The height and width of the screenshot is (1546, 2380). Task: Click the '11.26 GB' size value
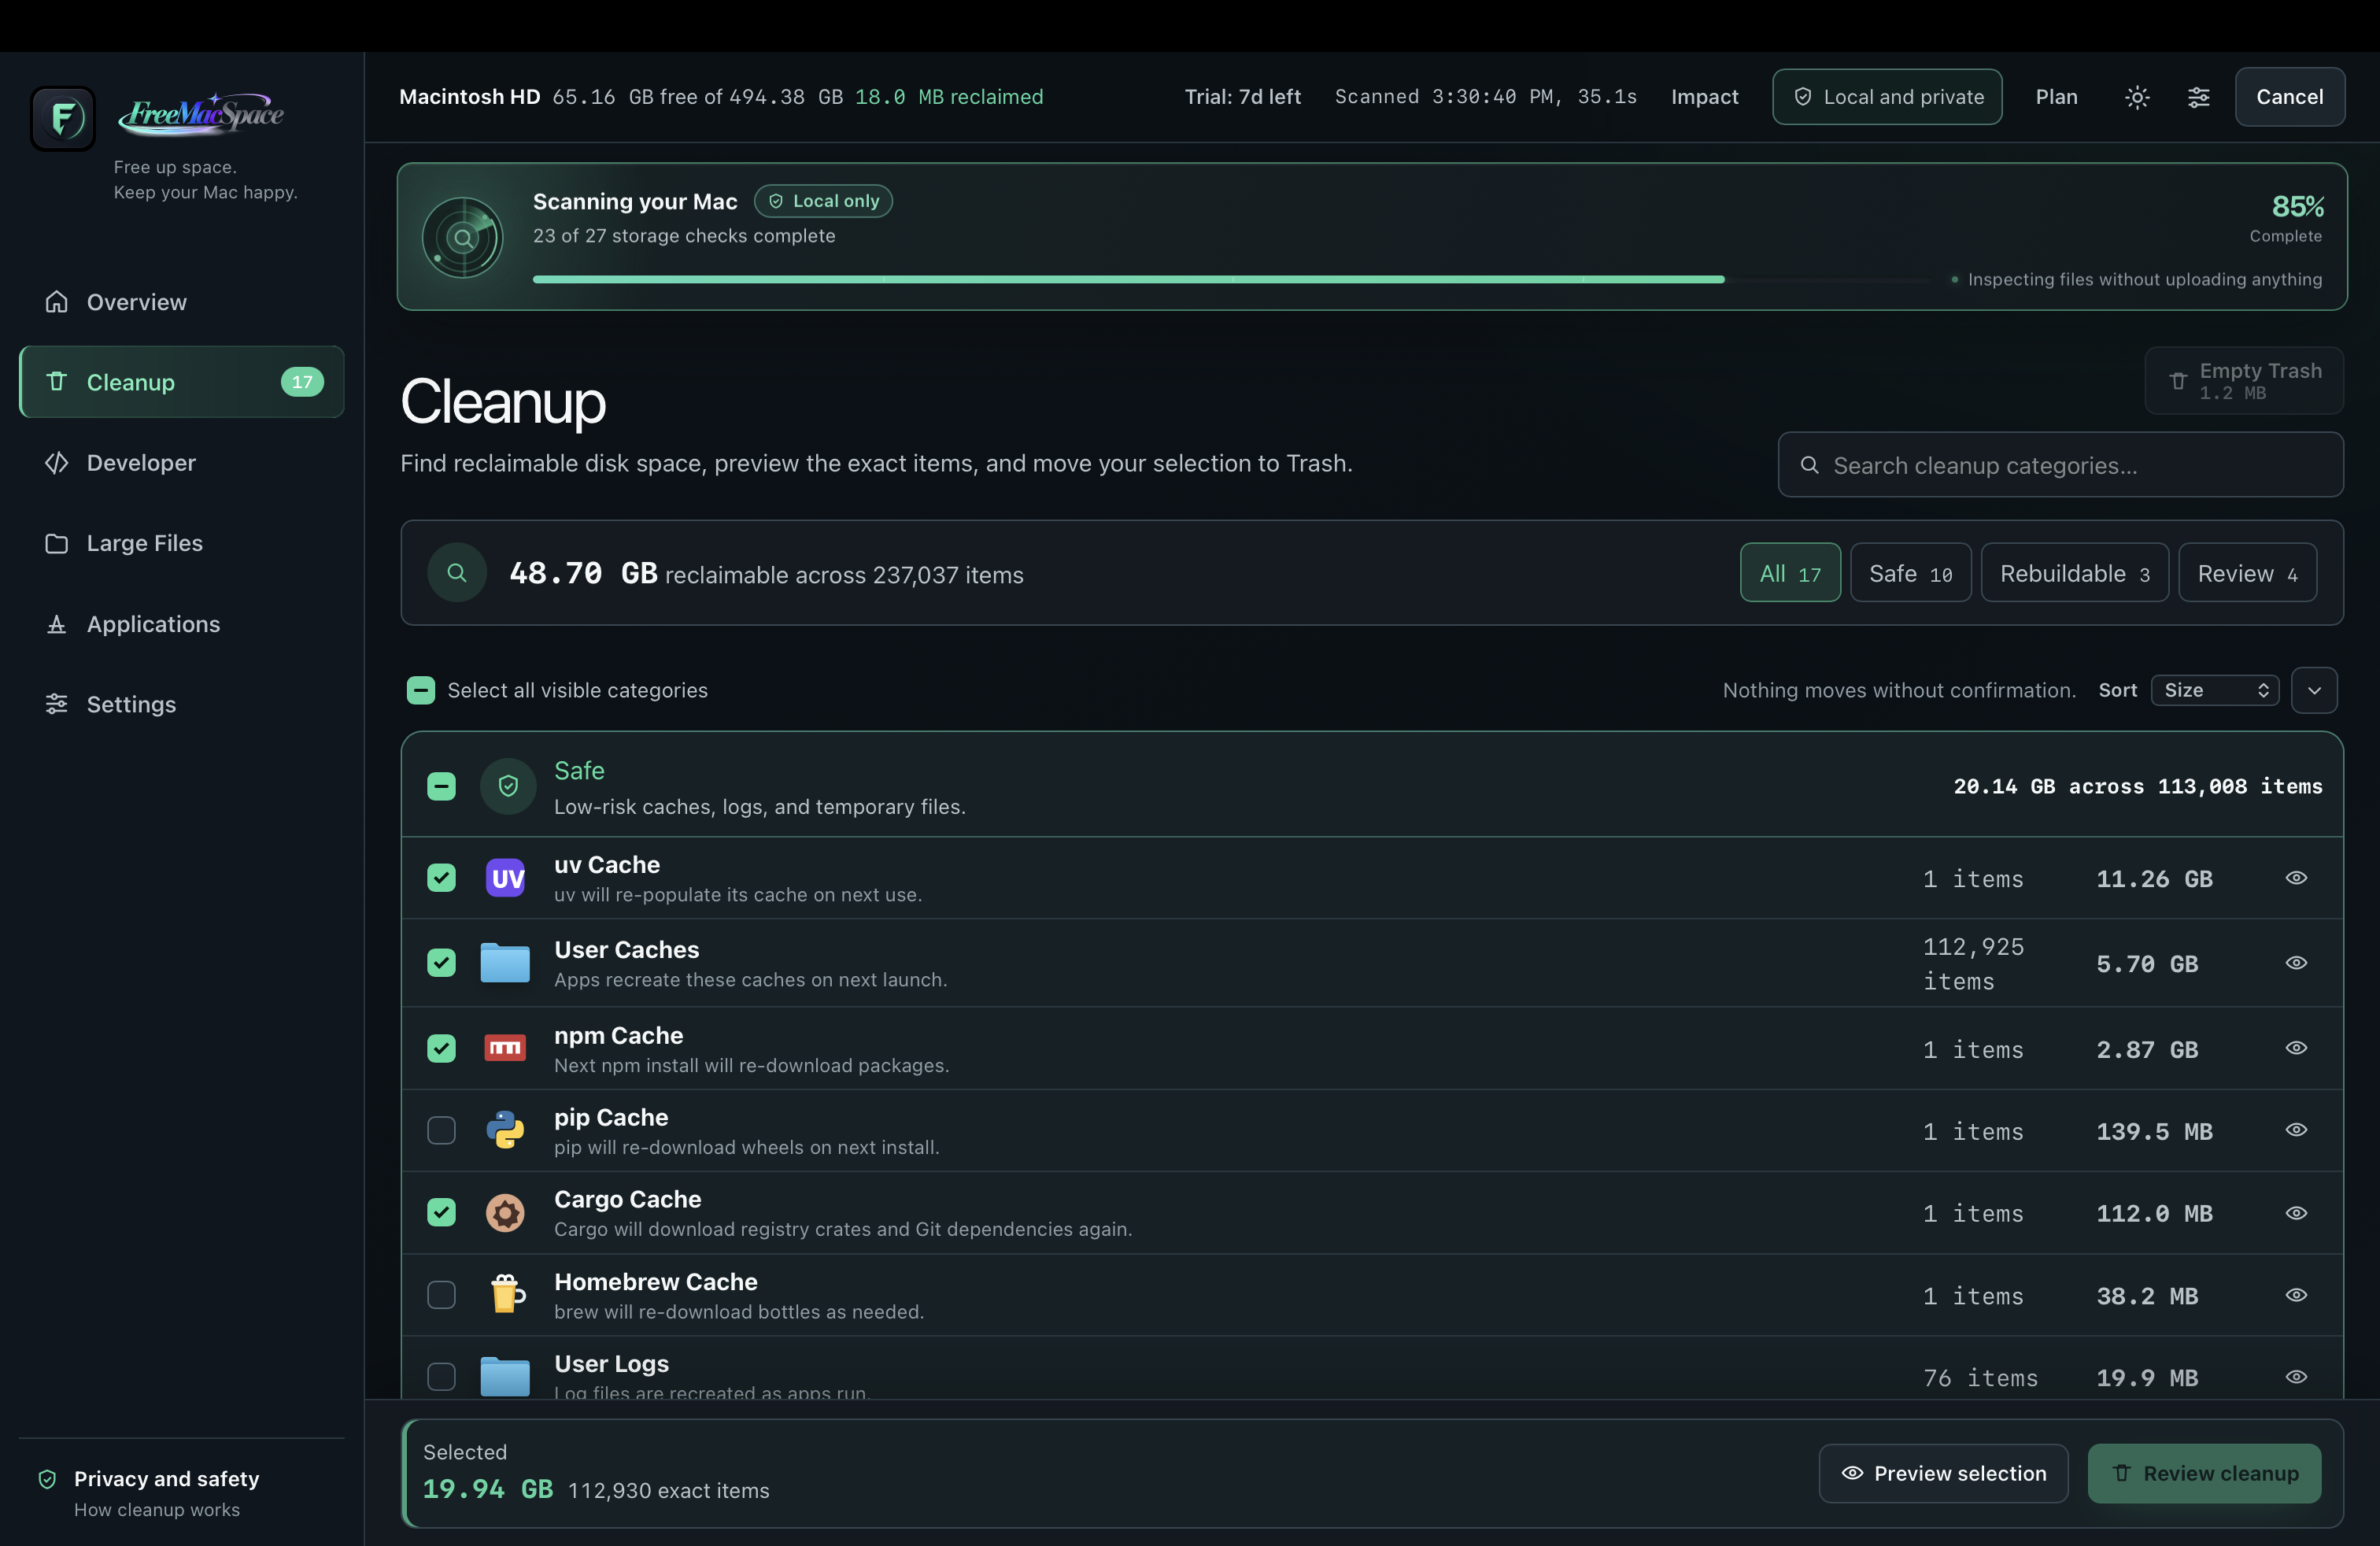2154,879
